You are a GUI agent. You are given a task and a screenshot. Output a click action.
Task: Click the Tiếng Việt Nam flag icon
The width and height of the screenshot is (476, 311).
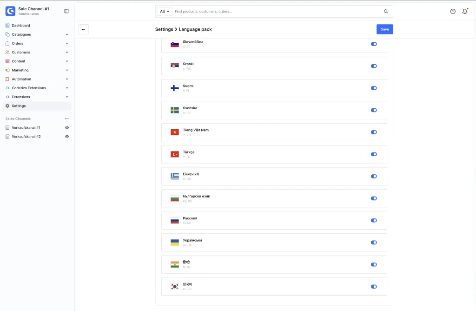point(175,132)
